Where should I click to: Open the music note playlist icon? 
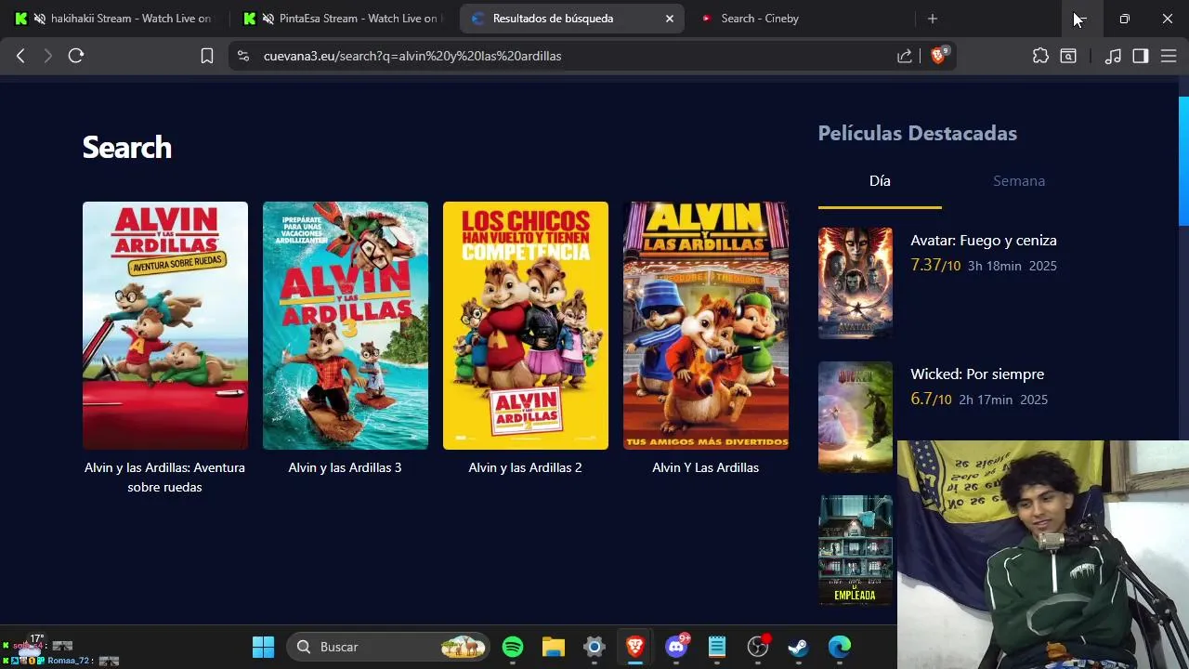[x=1113, y=56]
